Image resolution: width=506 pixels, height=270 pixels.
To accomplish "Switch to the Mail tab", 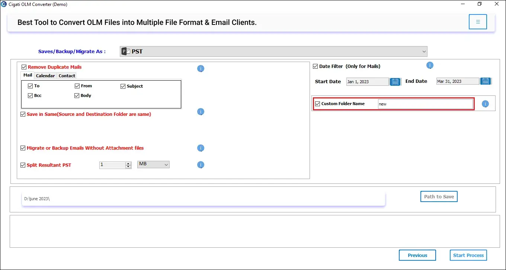I will [x=28, y=75].
